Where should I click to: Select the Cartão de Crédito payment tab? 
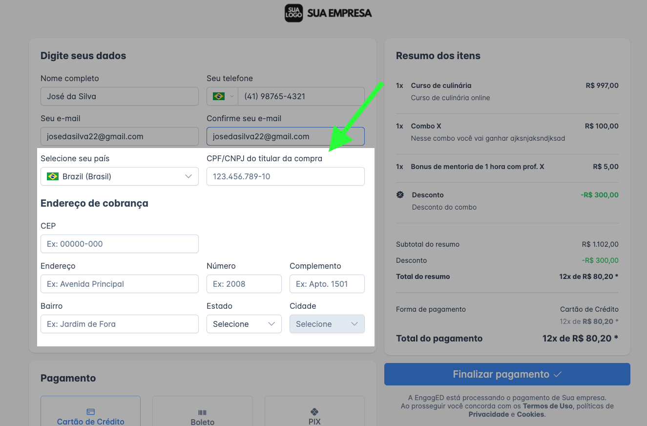[x=90, y=411]
